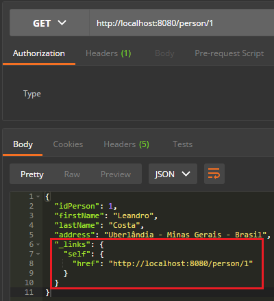
Task: Collapse the _links object fold arrow
Action: [x=38, y=244]
